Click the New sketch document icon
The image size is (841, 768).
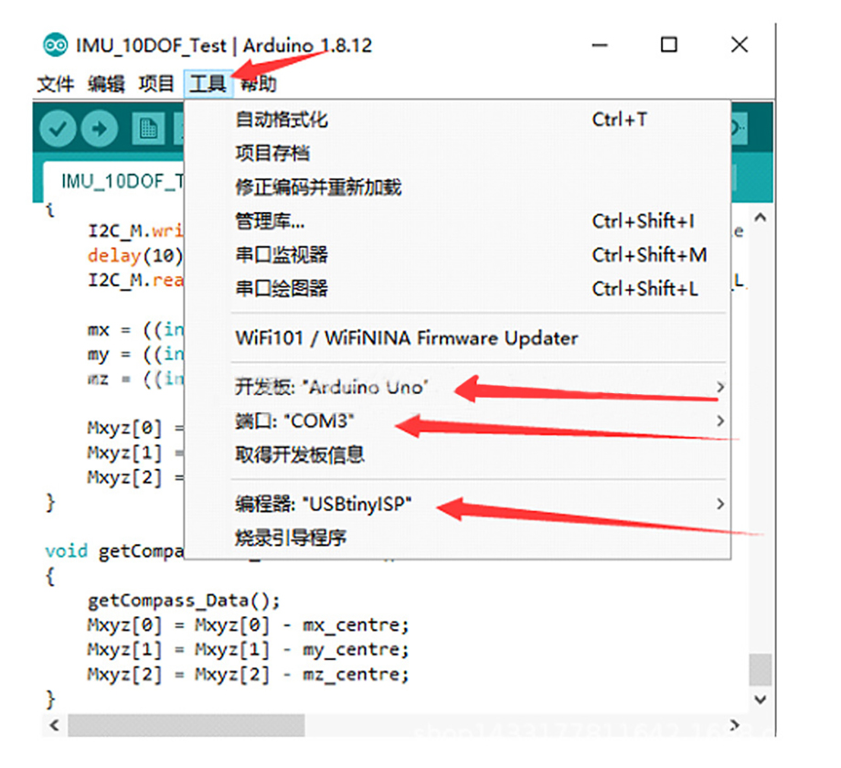(148, 129)
